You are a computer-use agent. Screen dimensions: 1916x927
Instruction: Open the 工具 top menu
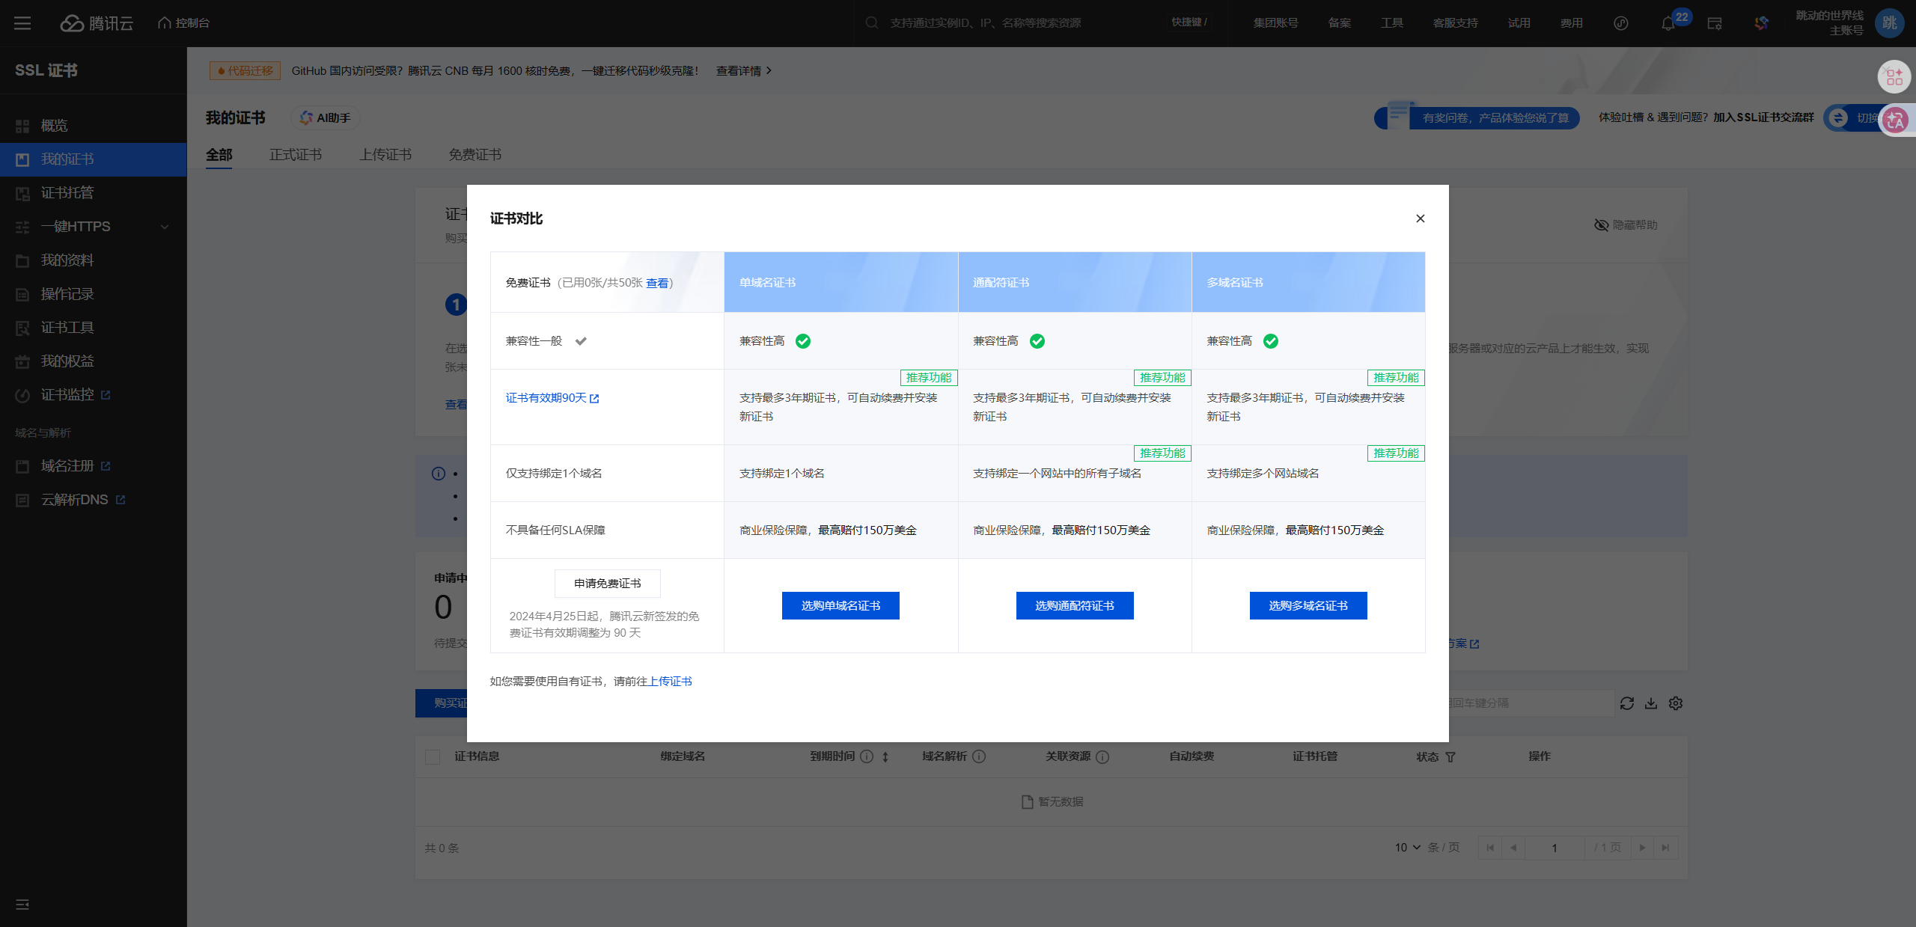[1392, 23]
